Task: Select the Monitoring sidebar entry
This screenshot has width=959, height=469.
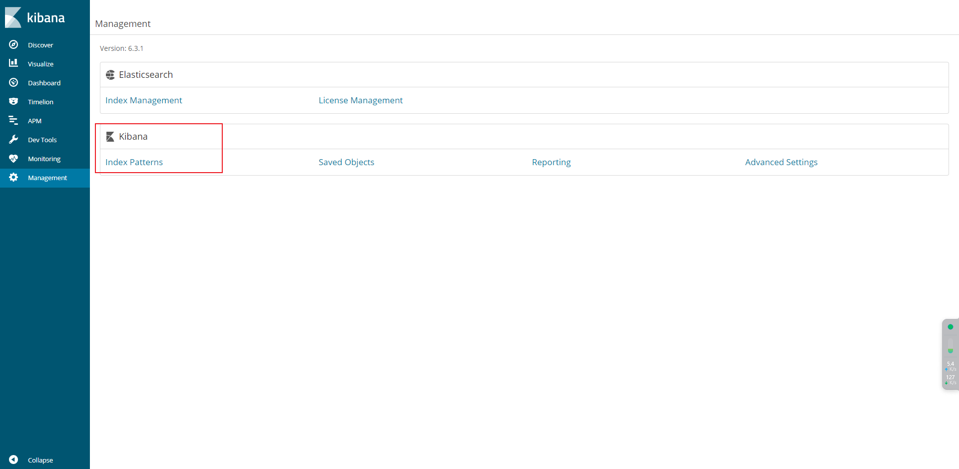Action: point(44,159)
